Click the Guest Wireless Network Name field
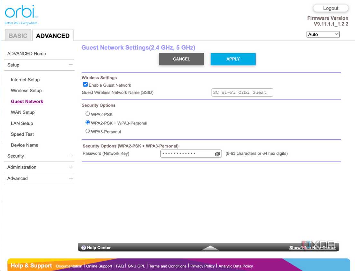Viewport: 355px width, 271px height. click(x=242, y=92)
